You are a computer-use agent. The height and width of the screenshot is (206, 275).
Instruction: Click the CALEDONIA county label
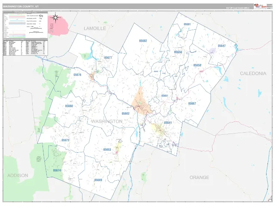[253, 73]
